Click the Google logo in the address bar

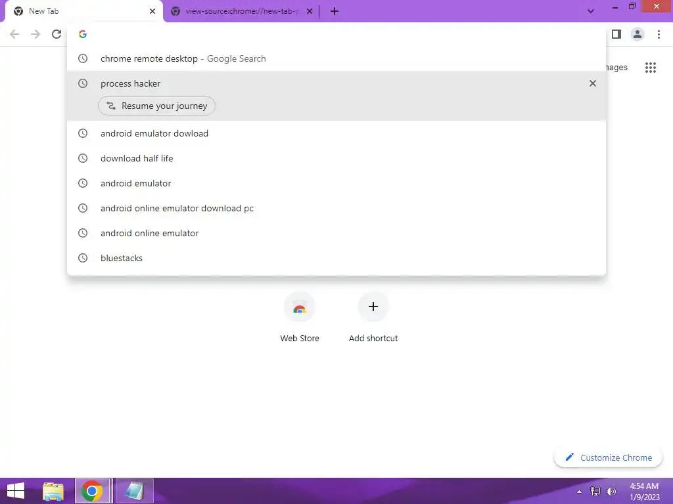83,34
